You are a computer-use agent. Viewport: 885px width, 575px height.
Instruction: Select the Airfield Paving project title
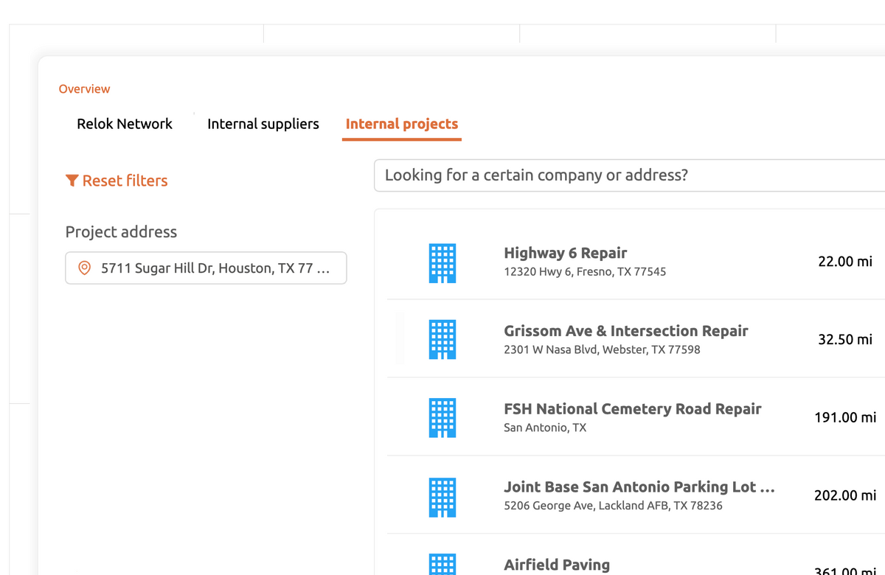pyautogui.click(x=557, y=565)
